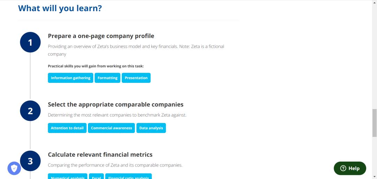The image size is (377, 179).
Task: Select the Information gathering skill tag
Action: pyautogui.click(x=71, y=78)
